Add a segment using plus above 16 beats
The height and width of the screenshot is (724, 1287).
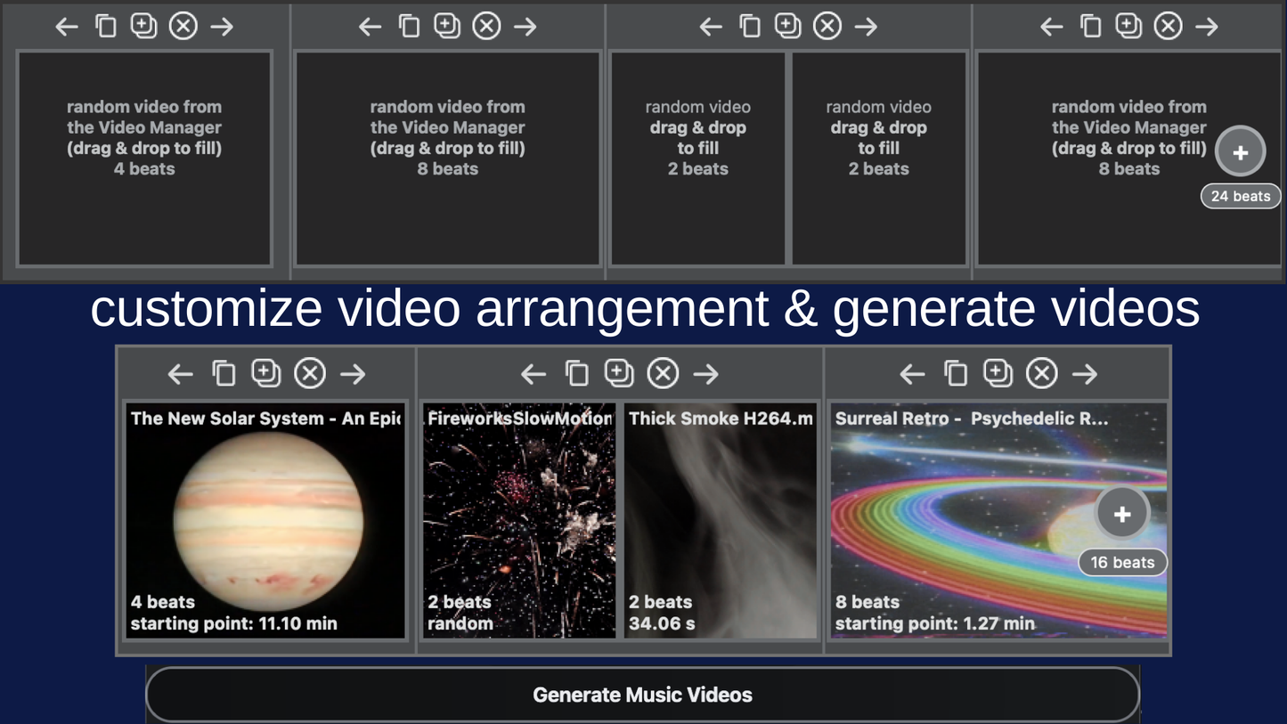1122,514
